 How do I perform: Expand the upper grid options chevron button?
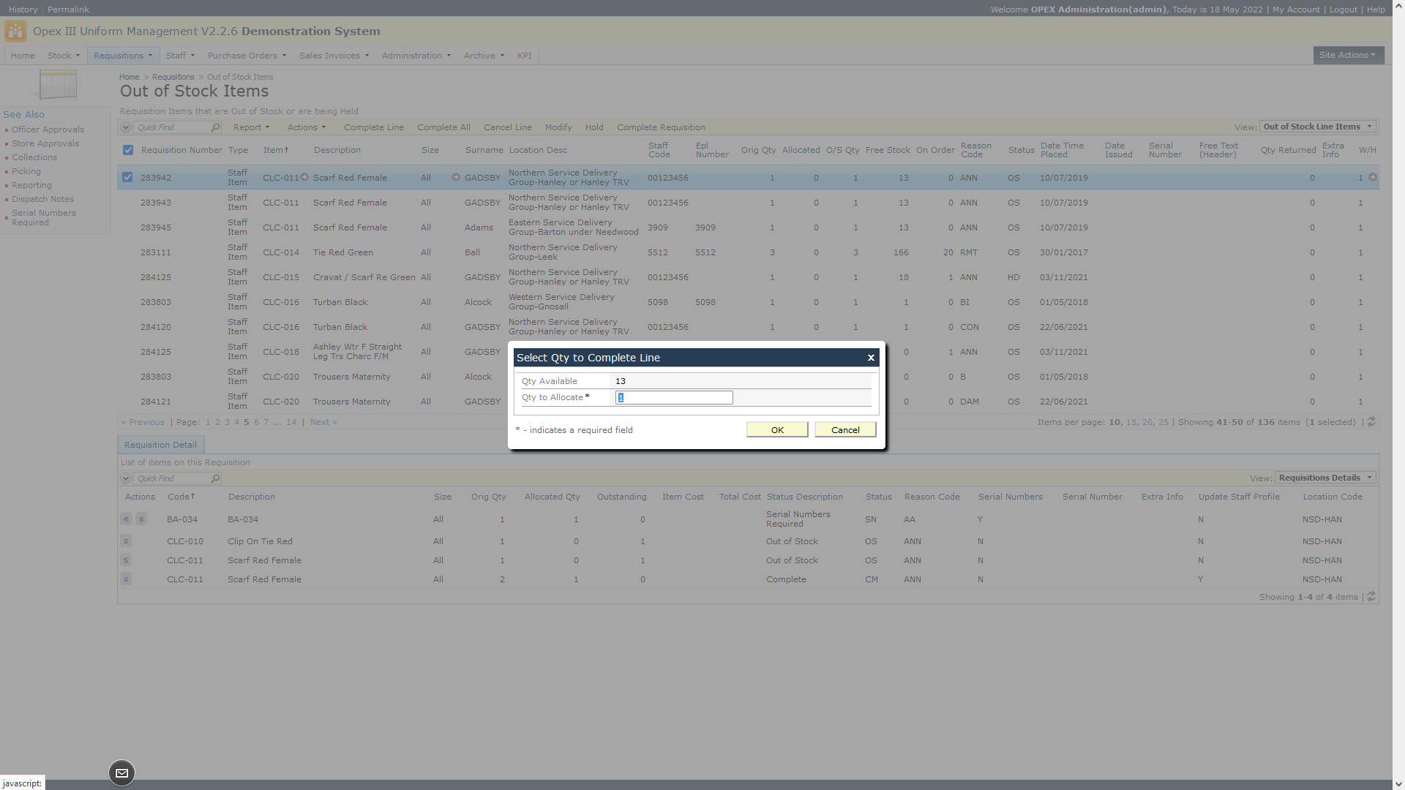click(126, 127)
